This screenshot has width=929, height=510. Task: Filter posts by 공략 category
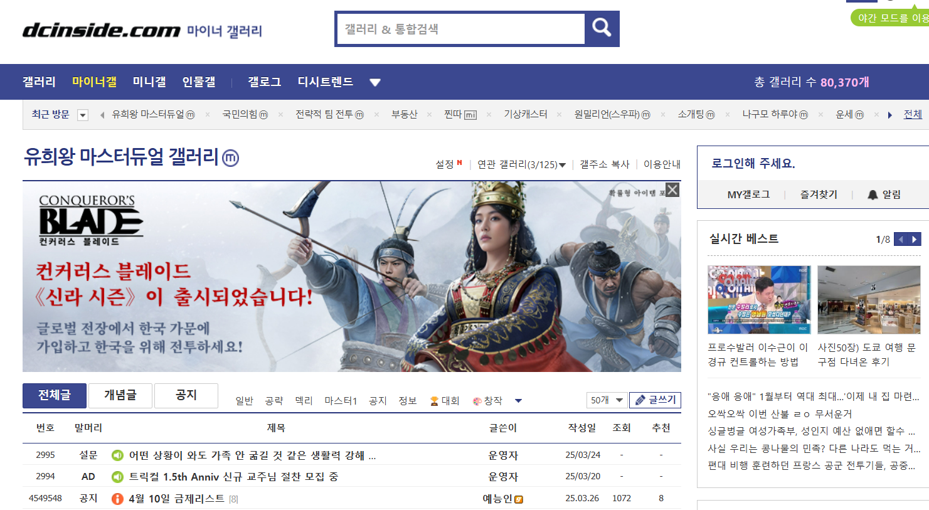click(274, 401)
